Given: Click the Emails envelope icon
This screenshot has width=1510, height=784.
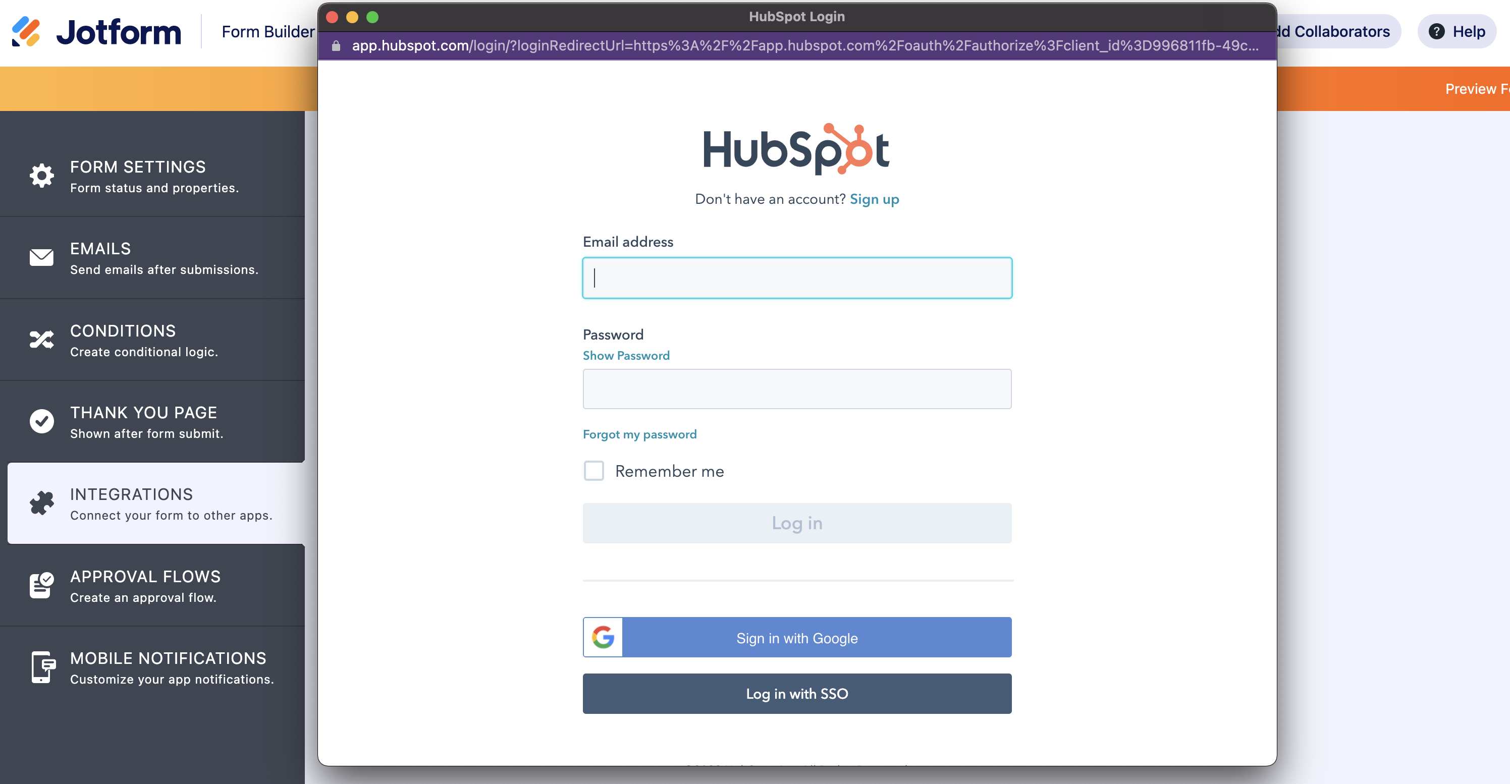Looking at the screenshot, I should (41, 257).
